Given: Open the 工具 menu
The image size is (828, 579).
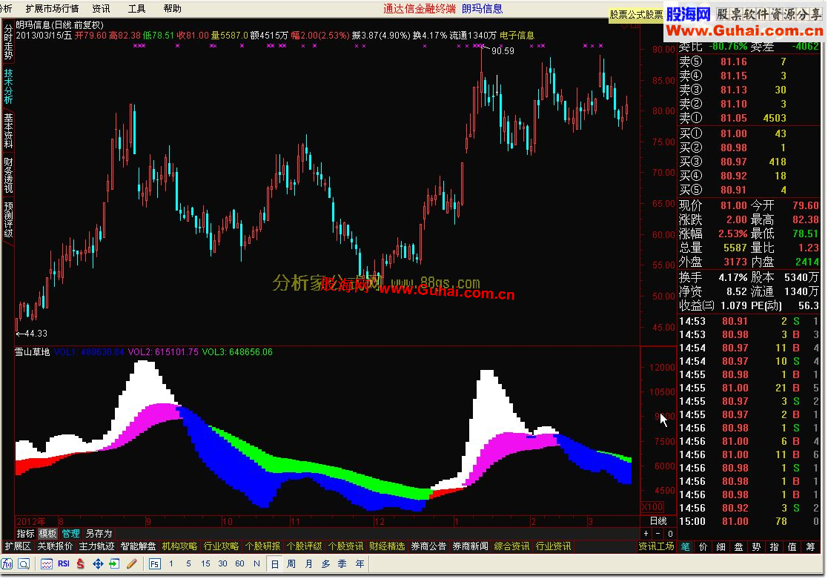Looking at the screenshot, I should 137,8.
